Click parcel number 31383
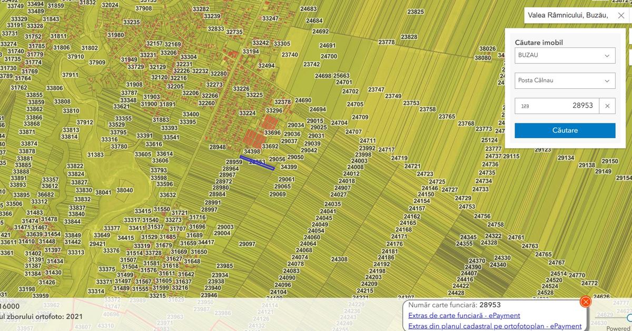The height and width of the screenshot is (331, 632). [95, 155]
